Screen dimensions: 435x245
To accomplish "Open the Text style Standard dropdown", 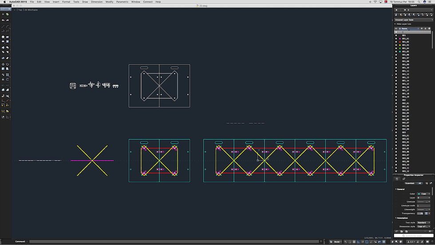I will tap(423, 222).
